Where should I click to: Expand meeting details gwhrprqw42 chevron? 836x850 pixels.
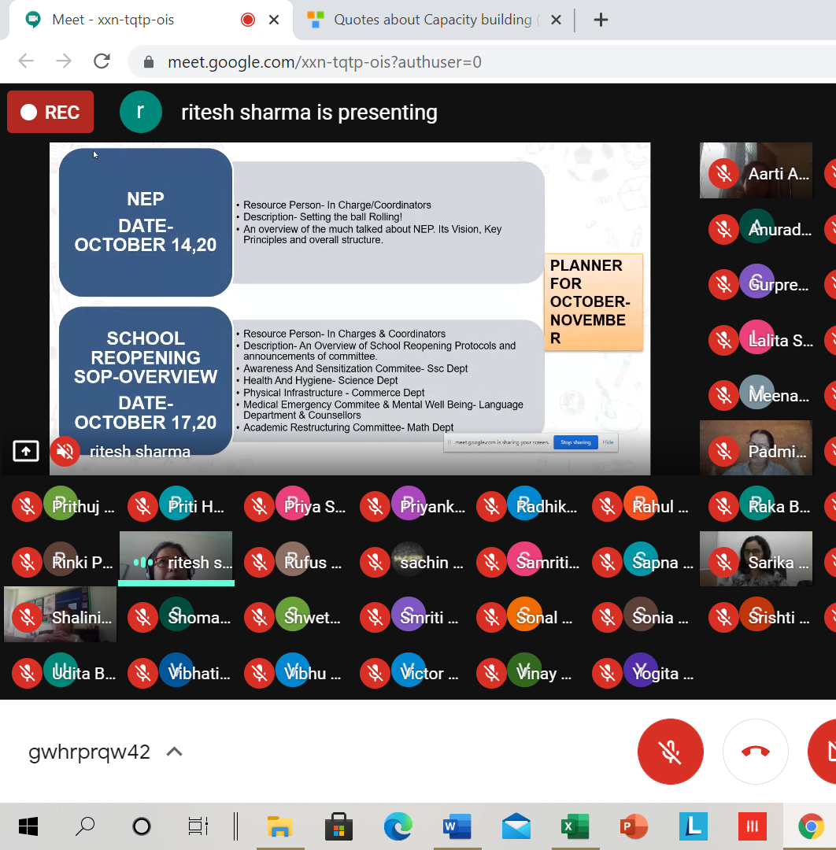174,752
